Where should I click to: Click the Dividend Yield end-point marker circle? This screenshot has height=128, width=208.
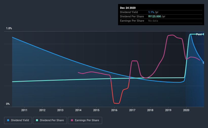click(x=203, y=63)
